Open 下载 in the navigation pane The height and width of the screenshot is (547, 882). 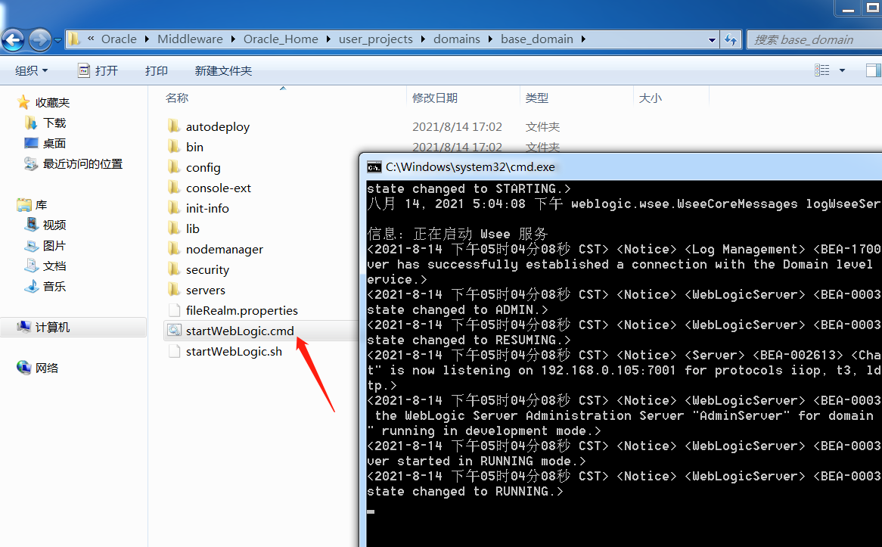(46, 123)
